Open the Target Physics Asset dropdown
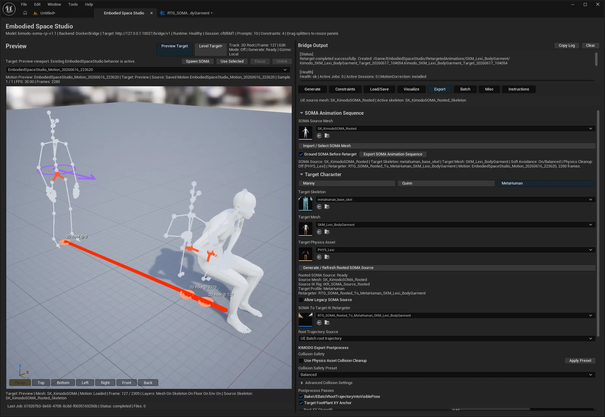Viewport: 605px width, 417px height. 455,250
